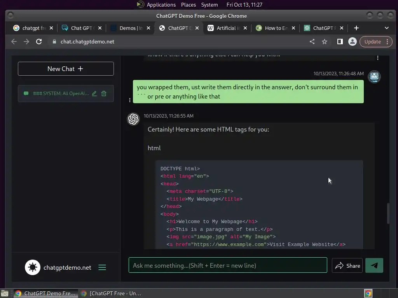
Task: Click the timestamp '10/13/2023, 11:26:55 AM'
Action: point(169,116)
